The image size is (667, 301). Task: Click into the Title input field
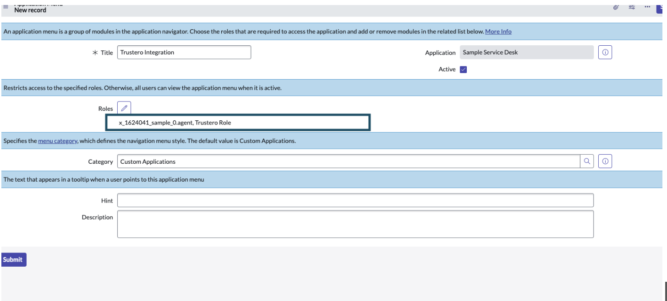point(184,53)
